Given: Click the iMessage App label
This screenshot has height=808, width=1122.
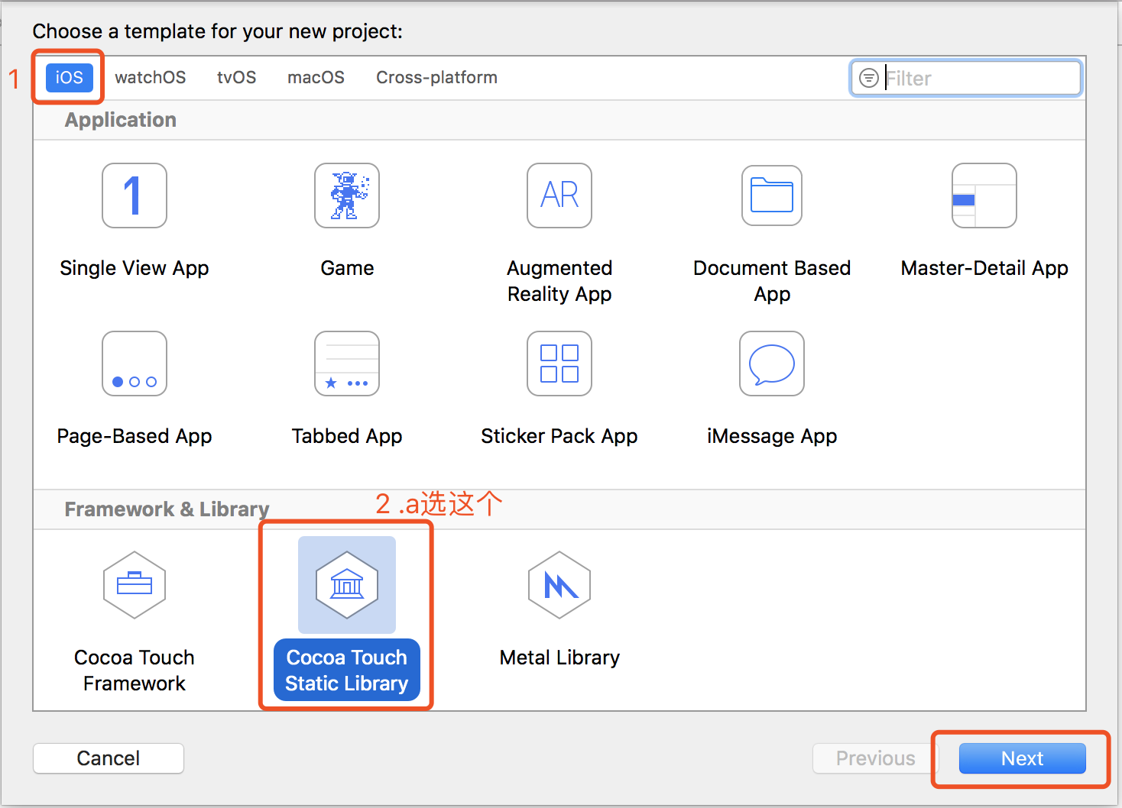Looking at the screenshot, I should tap(772, 436).
